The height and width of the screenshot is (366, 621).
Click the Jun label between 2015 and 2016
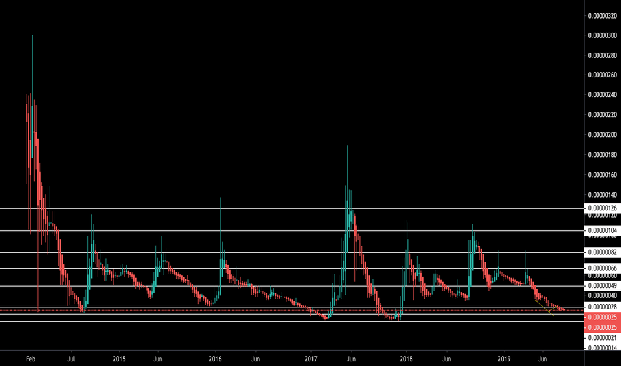pyautogui.click(x=158, y=359)
